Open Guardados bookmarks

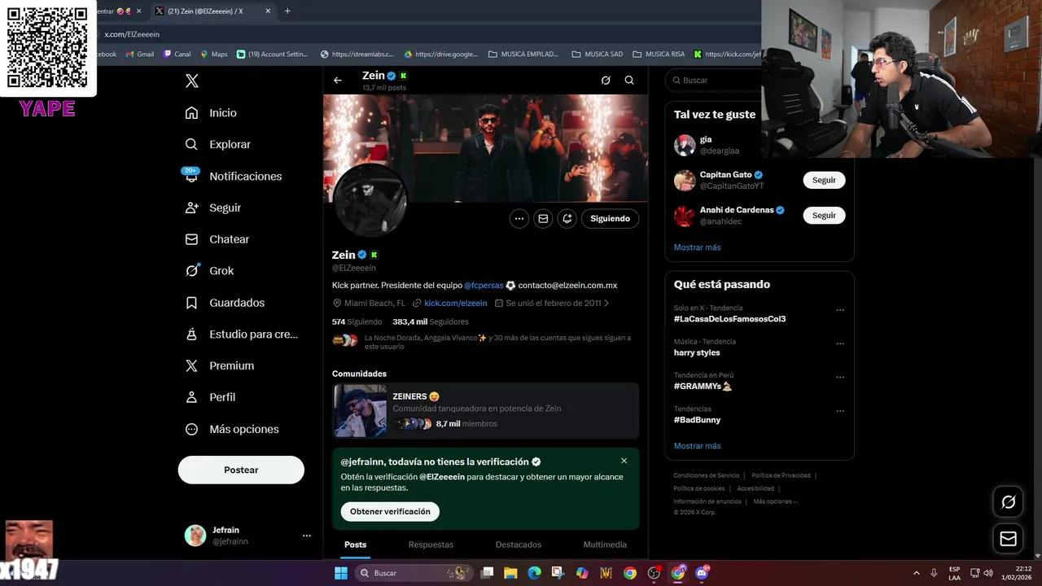click(225, 303)
